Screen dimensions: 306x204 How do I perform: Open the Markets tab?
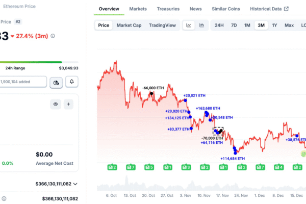click(138, 9)
